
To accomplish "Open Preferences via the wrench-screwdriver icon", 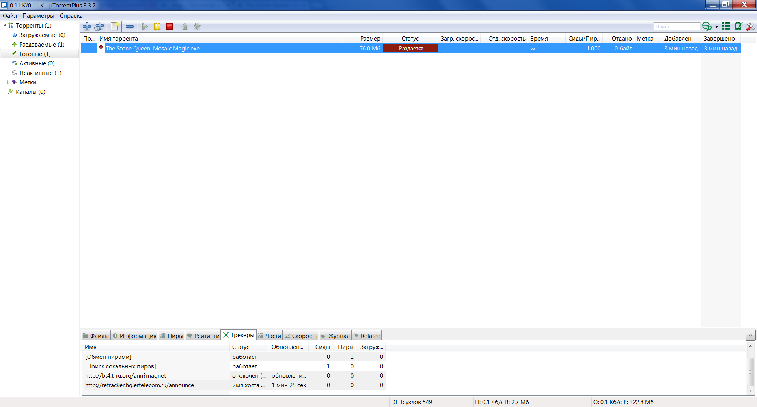I will pyautogui.click(x=751, y=26).
